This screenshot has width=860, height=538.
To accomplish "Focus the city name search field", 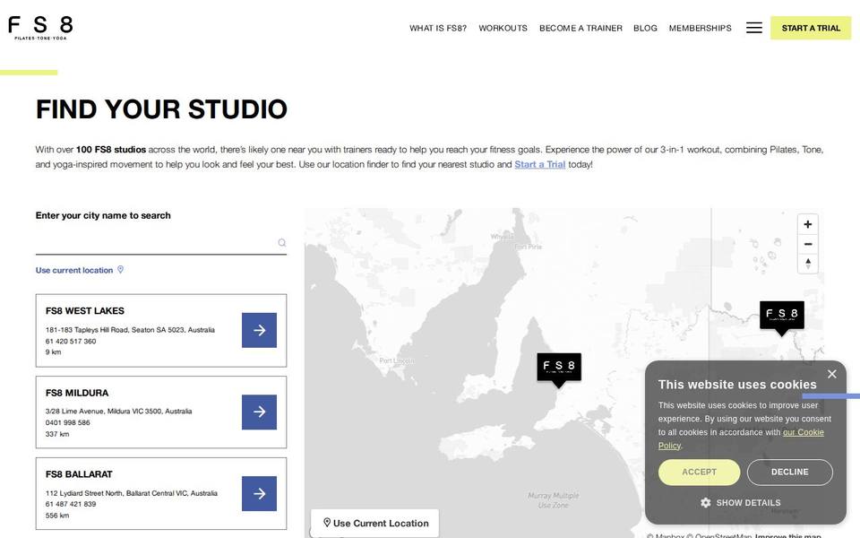I will tap(160, 243).
